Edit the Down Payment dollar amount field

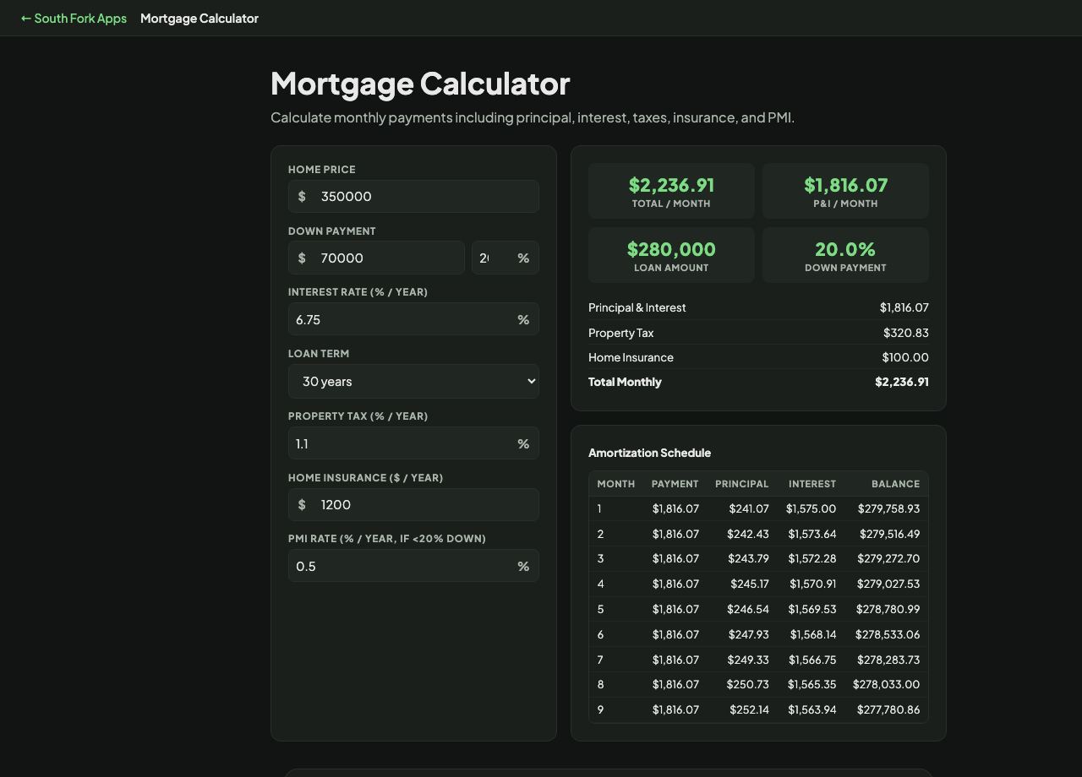click(376, 258)
